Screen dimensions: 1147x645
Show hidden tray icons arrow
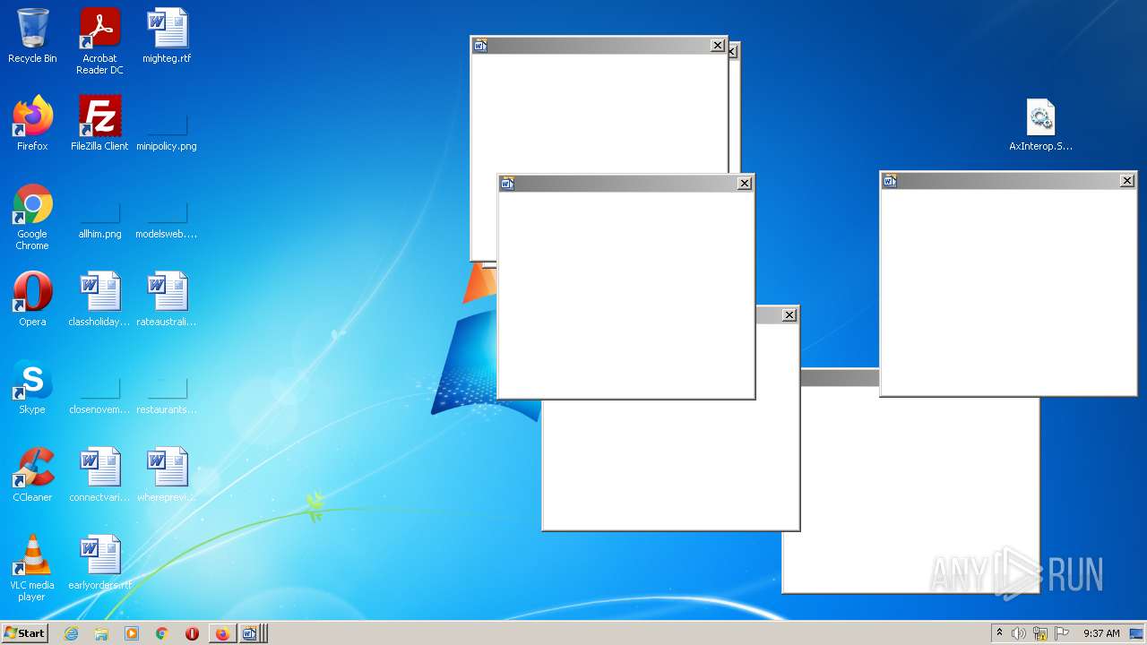(x=999, y=633)
